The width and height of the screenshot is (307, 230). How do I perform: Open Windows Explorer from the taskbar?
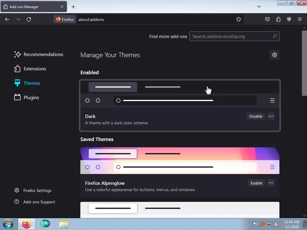tap(64, 225)
